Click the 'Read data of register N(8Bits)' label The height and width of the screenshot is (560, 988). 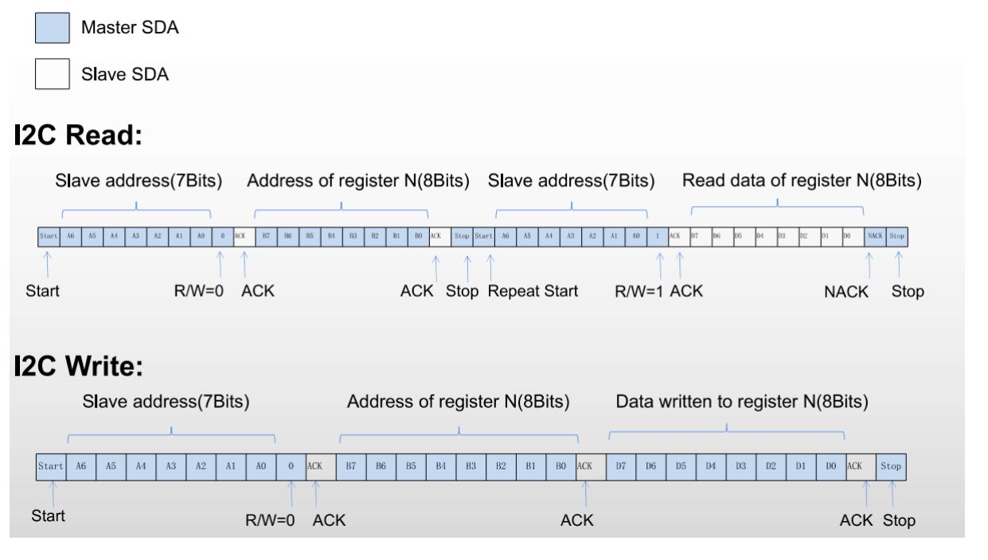(802, 181)
